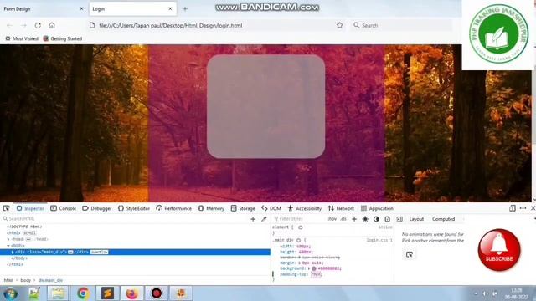This screenshot has width=536, height=301.
Task: Click the overflow badge on main_div
Action: tap(100, 252)
